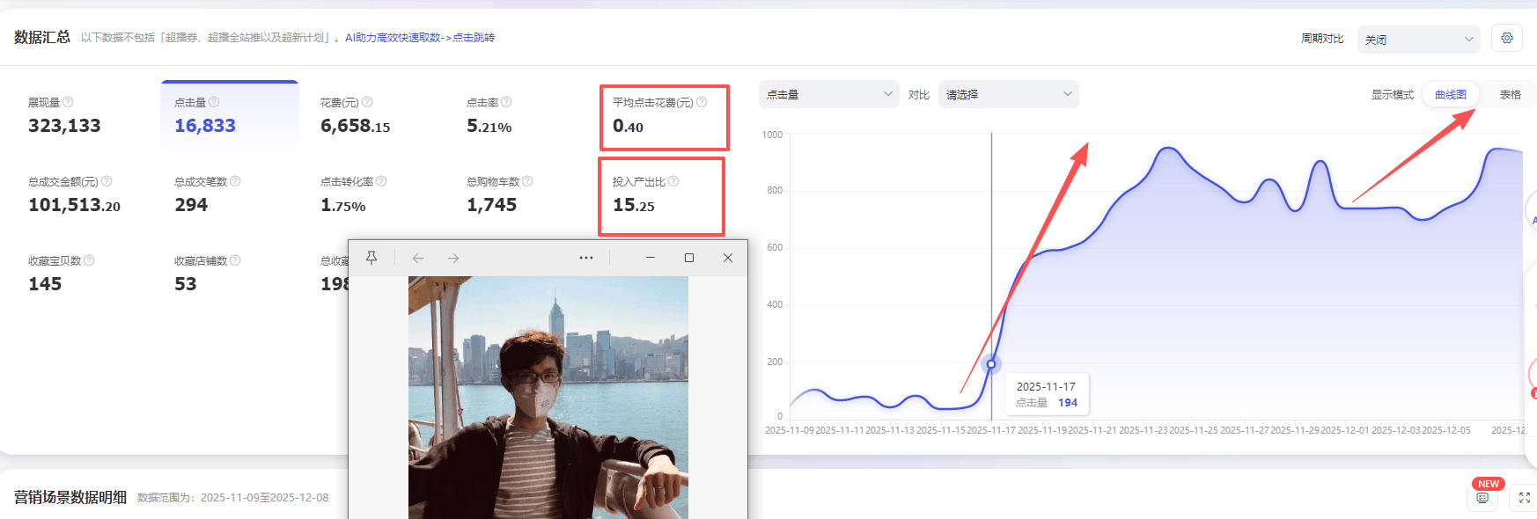Switch display mode to 表格
1537x519 pixels.
[x=1510, y=95]
